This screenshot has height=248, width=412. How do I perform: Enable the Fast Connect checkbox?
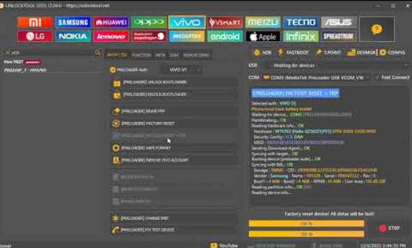point(377,77)
